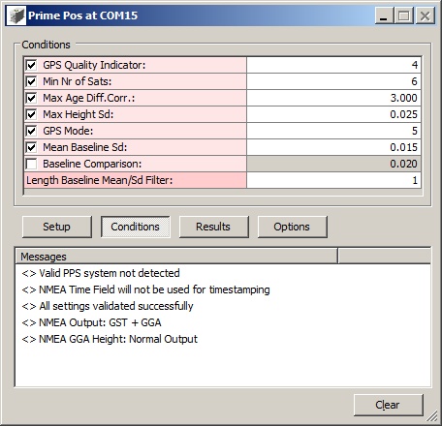Select the Min Nr of Sats value 6

pos(333,81)
